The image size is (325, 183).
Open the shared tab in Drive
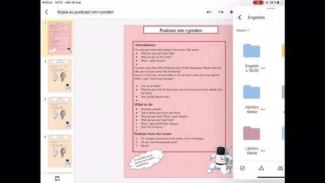coord(280,168)
